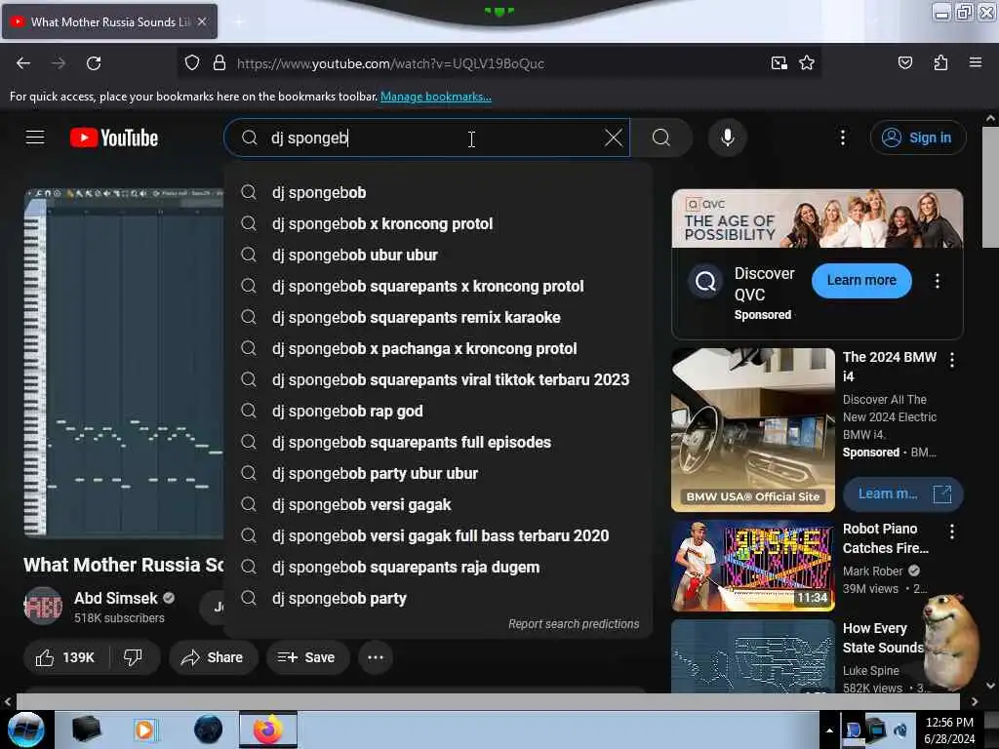Screen dimensions: 999x749
Task: Open the BMW i4 ad thumbnail
Action: coord(753,430)
